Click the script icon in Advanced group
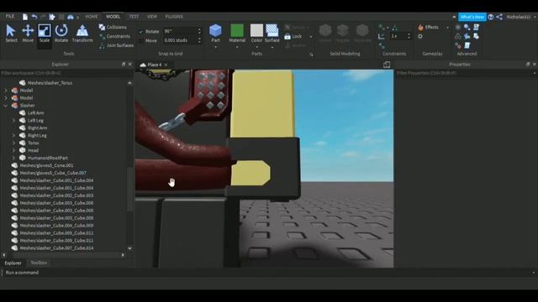This screenshot has height=302, width=538. point(477,27)
